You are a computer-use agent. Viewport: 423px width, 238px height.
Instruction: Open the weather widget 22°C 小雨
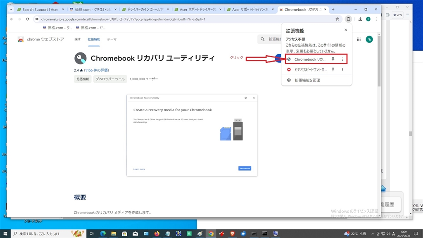click(x=355, y=234)
